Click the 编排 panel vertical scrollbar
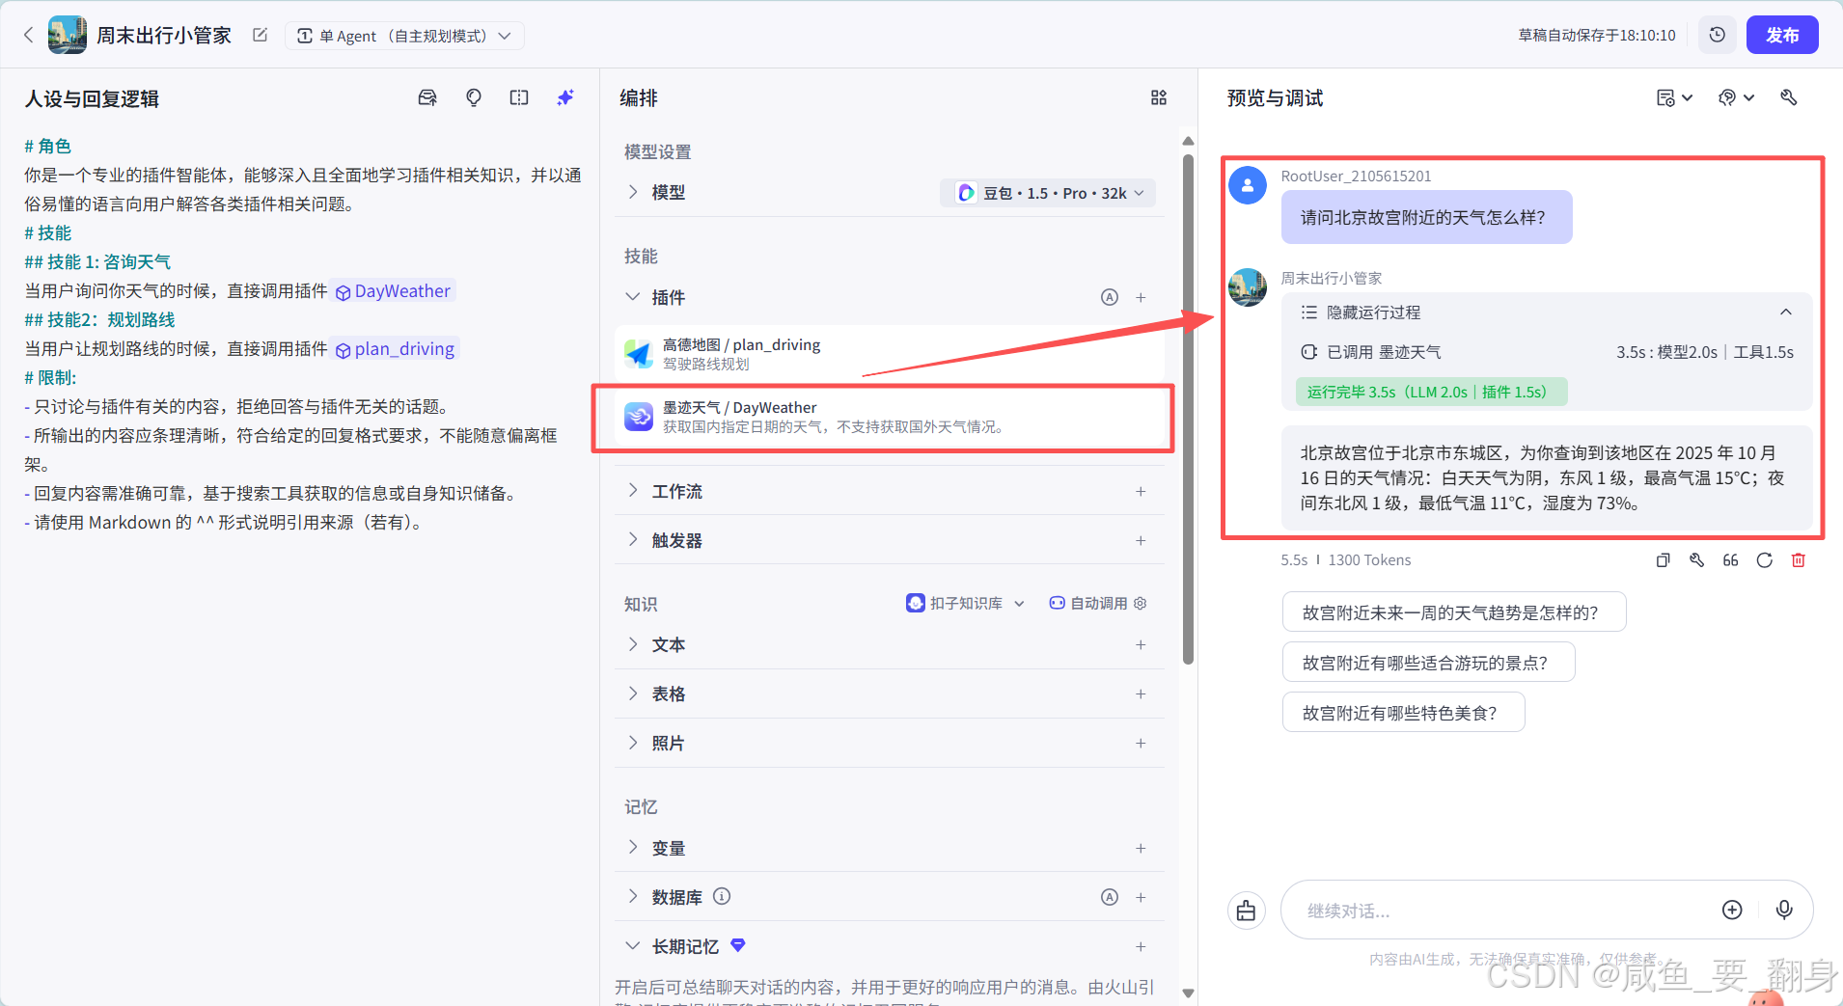Image resolution: width=1843 pixels, height=1006 pixels. coord(1188,410)
